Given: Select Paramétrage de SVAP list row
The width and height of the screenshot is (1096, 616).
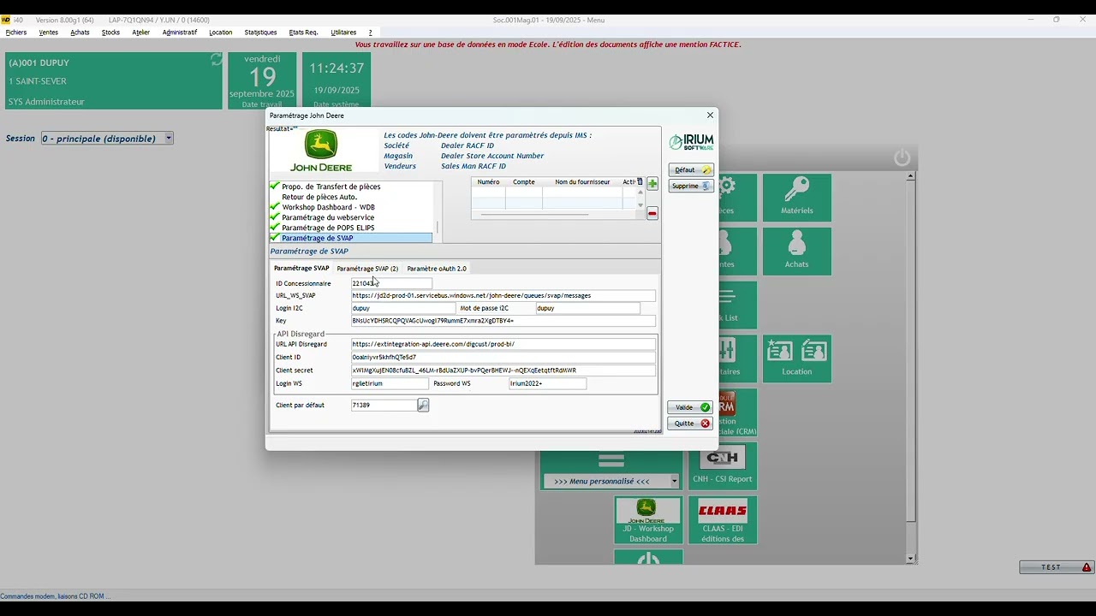Looking at the screenshot, I should [x=351, y=238].
